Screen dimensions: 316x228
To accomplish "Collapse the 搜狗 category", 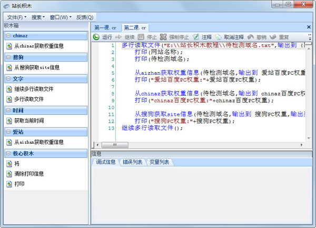I will click(8, 57).
